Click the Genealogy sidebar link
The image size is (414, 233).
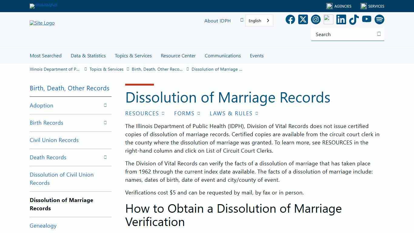43,225
